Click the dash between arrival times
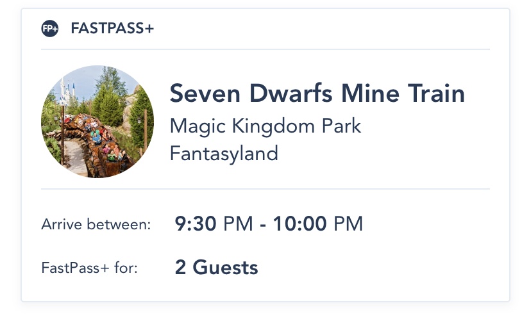This screenshot has height=319, width=531. (264, 224)
